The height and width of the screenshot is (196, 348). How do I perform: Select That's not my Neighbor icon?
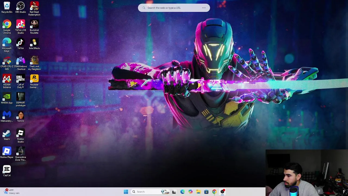[34, 63]
